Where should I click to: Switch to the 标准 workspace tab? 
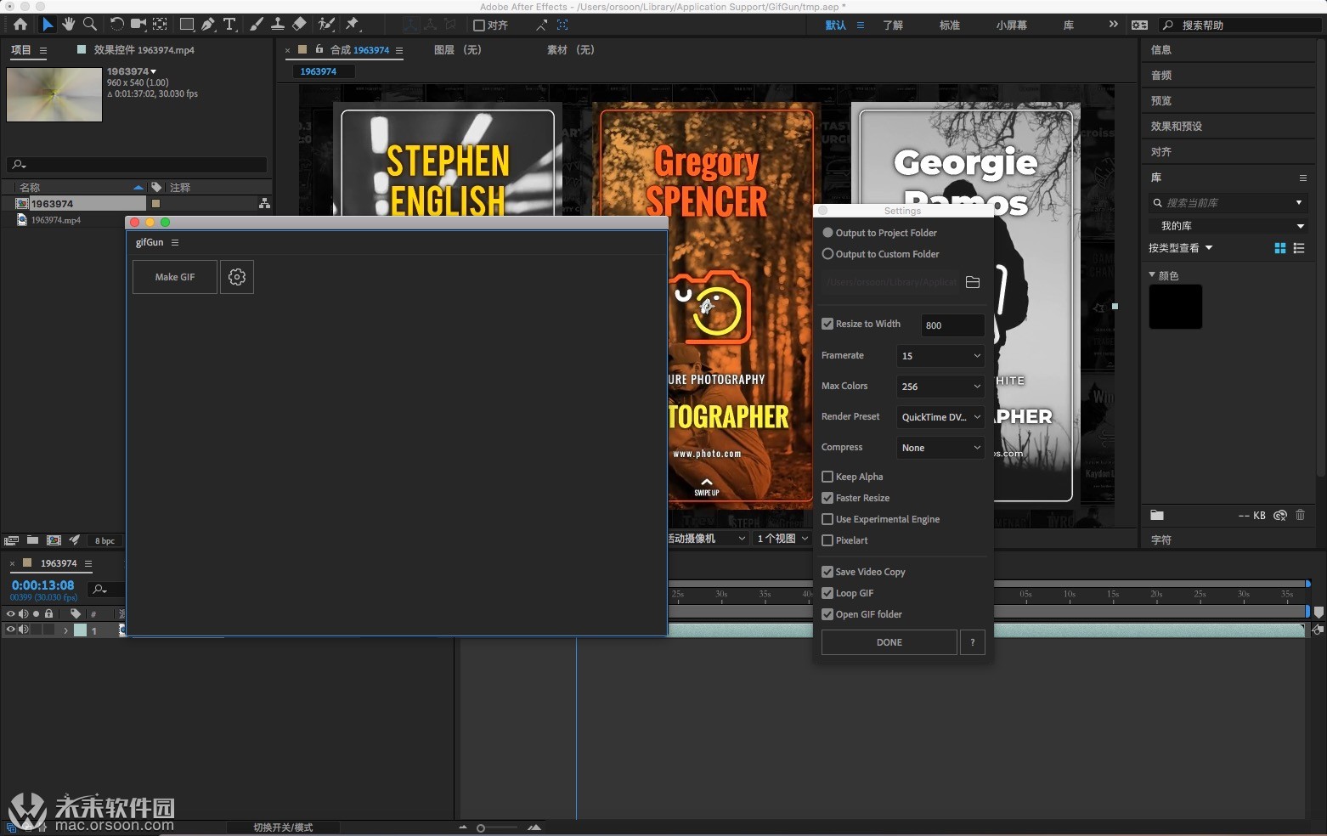pyautogui.click(x=949, y=25)
